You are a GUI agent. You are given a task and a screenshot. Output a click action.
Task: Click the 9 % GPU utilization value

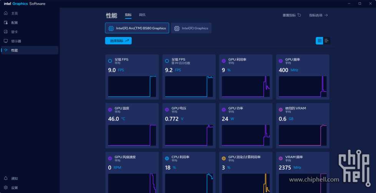226,70
